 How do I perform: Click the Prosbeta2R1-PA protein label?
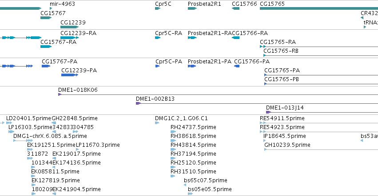pyautogui.click(x=210, y=61)
